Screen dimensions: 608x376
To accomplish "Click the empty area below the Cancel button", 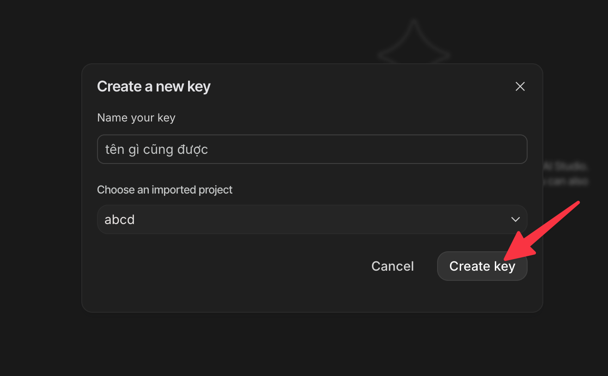I will click(x=392, y=296).
